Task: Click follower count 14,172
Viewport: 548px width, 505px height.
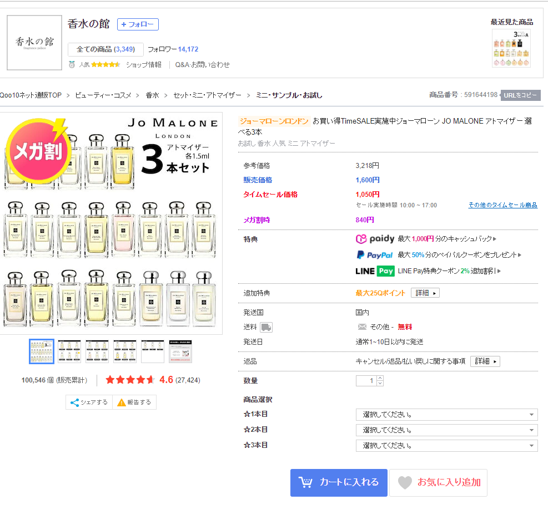Action: (188, 49)
